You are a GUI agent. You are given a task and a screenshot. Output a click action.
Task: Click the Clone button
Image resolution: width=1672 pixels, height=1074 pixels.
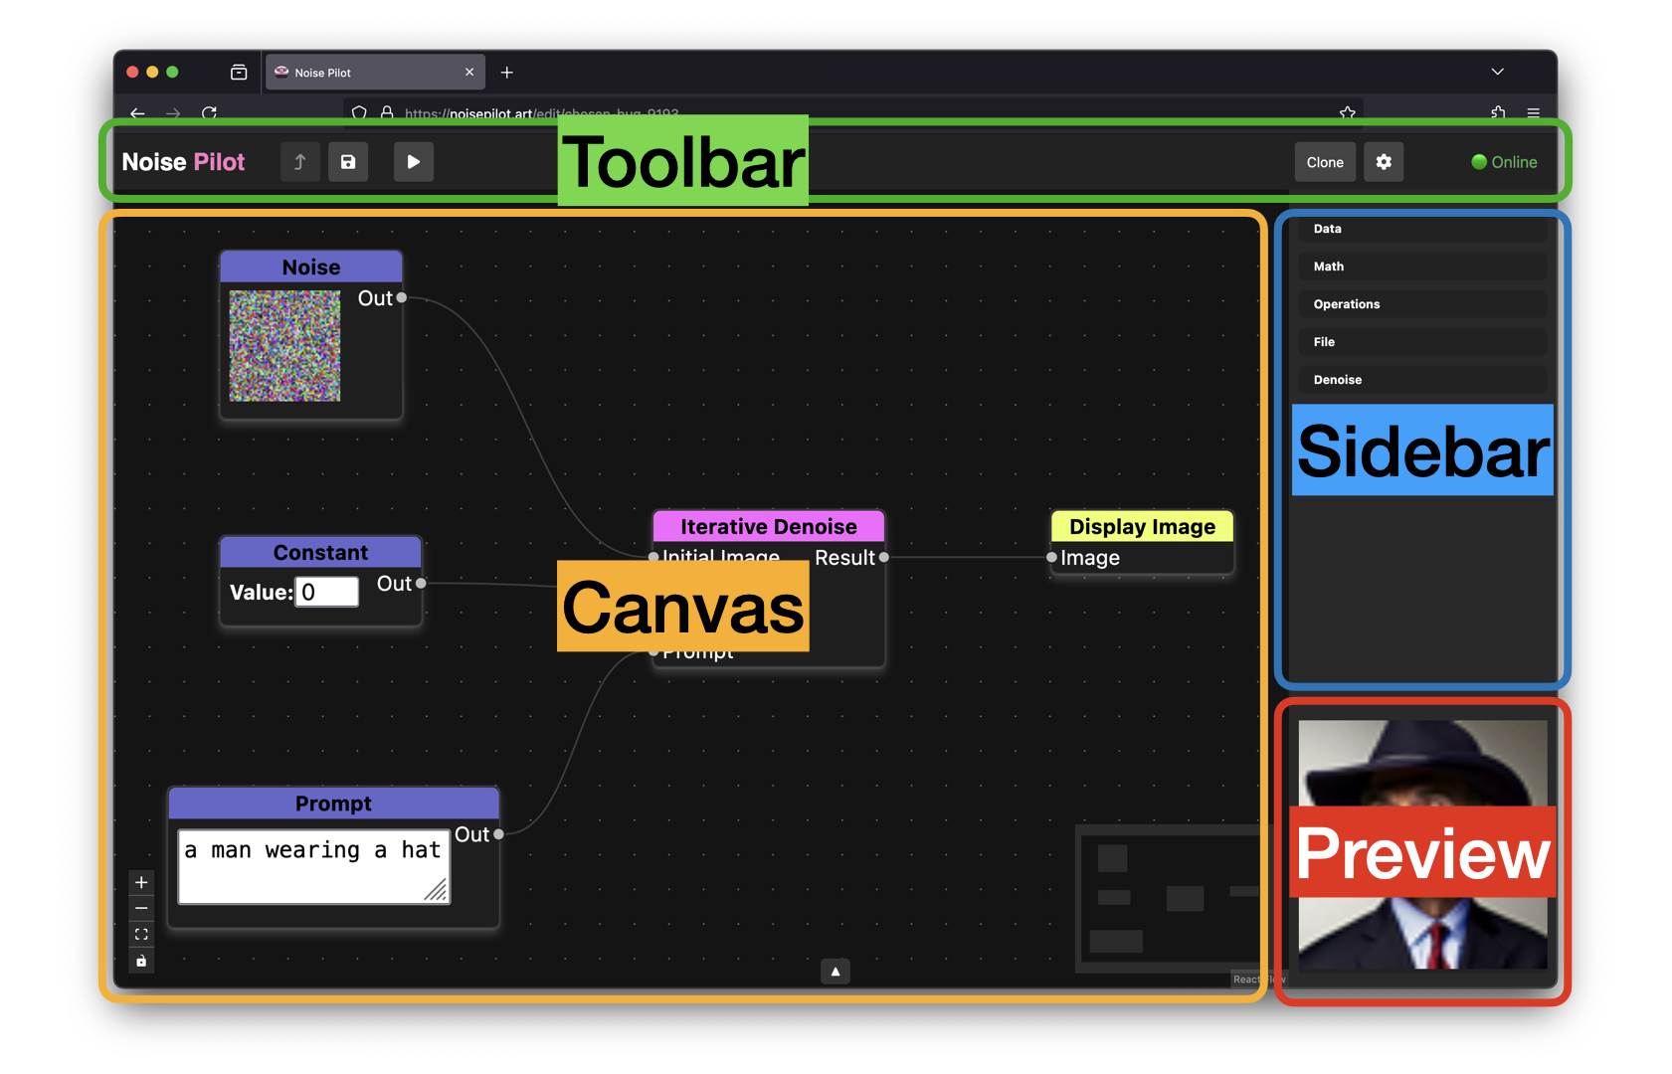point(1325,161)
